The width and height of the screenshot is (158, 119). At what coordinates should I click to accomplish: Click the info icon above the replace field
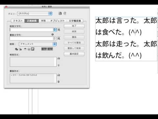52,34
